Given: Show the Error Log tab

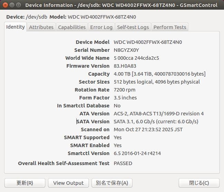Looking at the screenshot, I should pyautogui.click(x=101, y=27).
